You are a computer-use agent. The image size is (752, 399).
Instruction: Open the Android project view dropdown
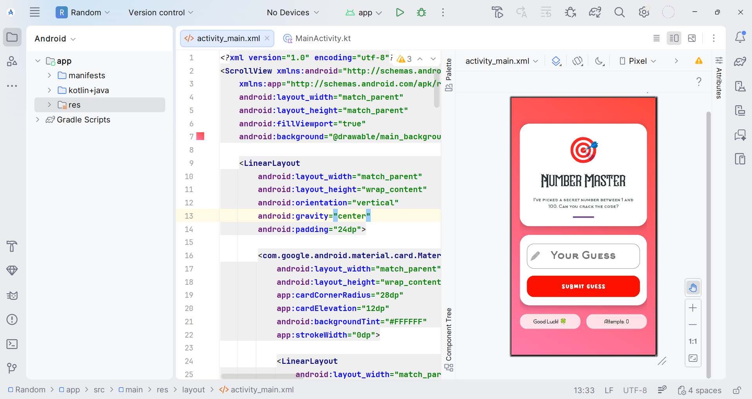click(55, 39)
